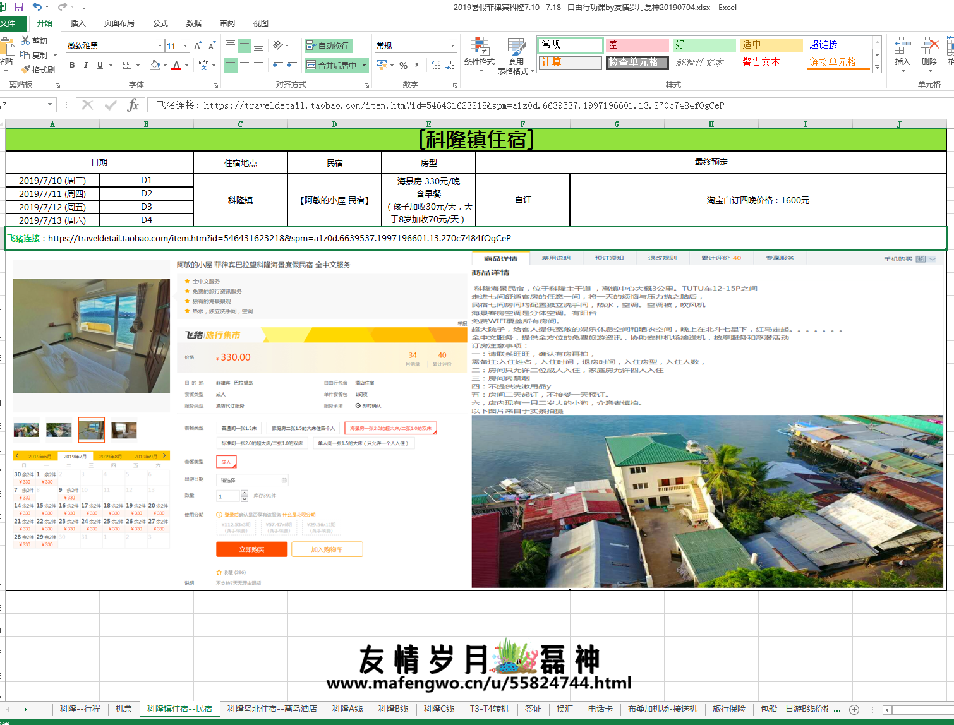Image resolution: width=954 pixels, height=725 pixels.
Task: Toggle bold formatting
Action: (x=72, y=65)
